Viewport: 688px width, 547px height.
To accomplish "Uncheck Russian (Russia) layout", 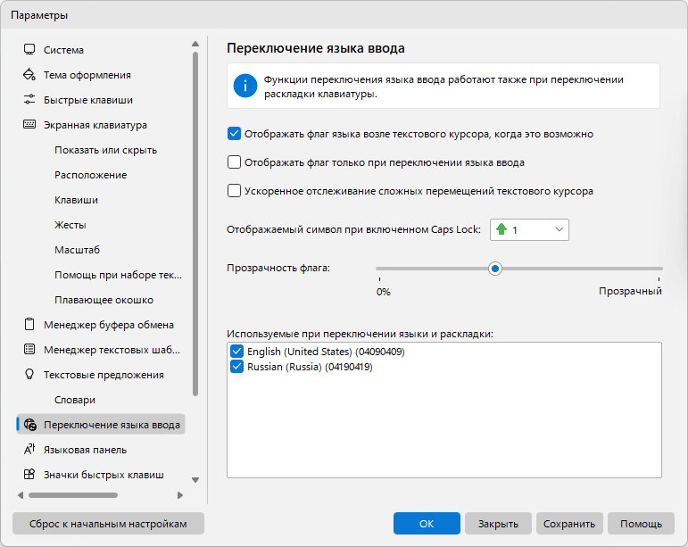I will [236, 367].
